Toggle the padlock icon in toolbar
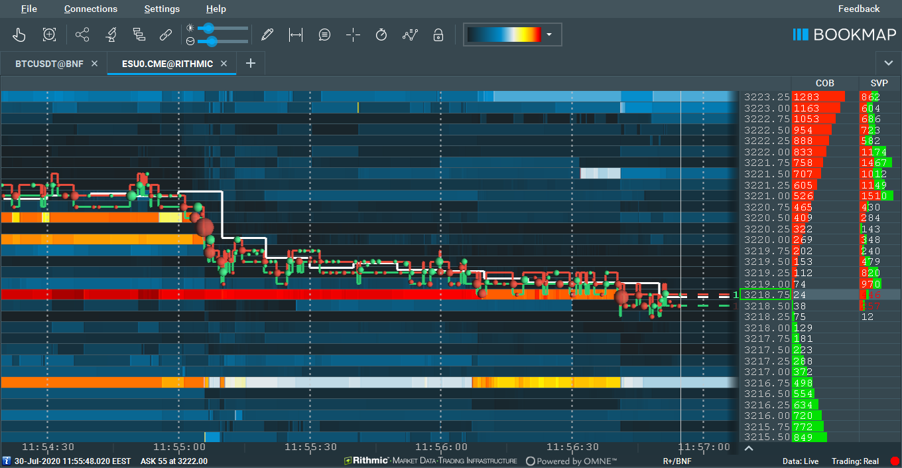This screenshot has height=468, width=902. 438,35
